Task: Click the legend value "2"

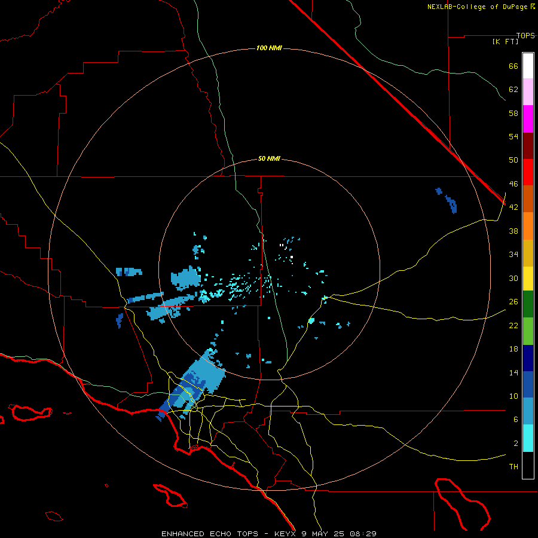Action: pyautogui.click(x=515, y=444)
